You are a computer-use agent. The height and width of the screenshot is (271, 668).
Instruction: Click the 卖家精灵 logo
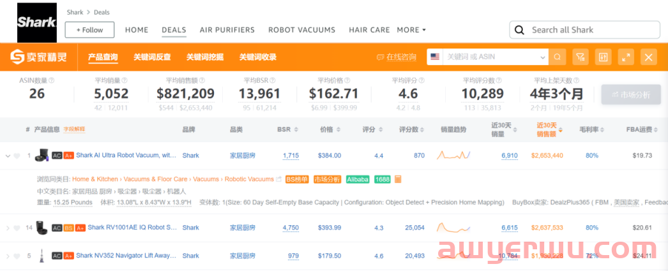39,57
